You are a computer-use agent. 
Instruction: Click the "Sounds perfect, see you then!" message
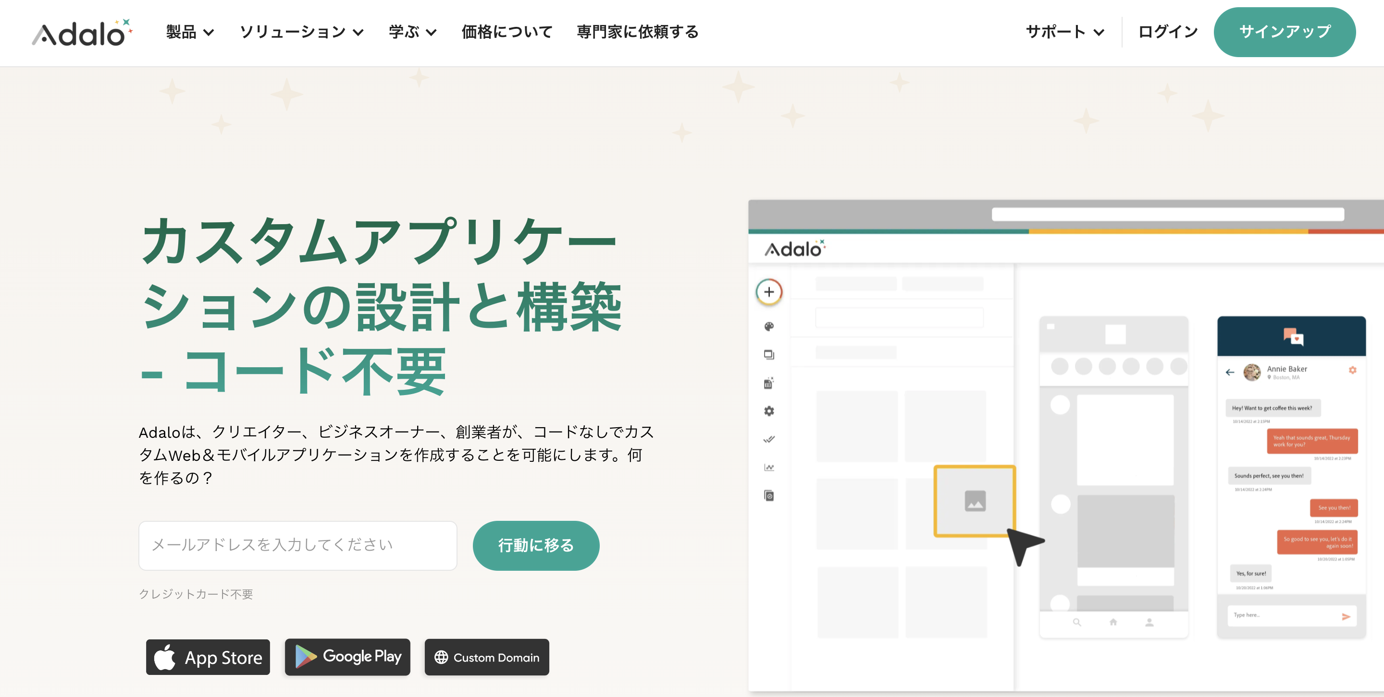pos(1269,476)
